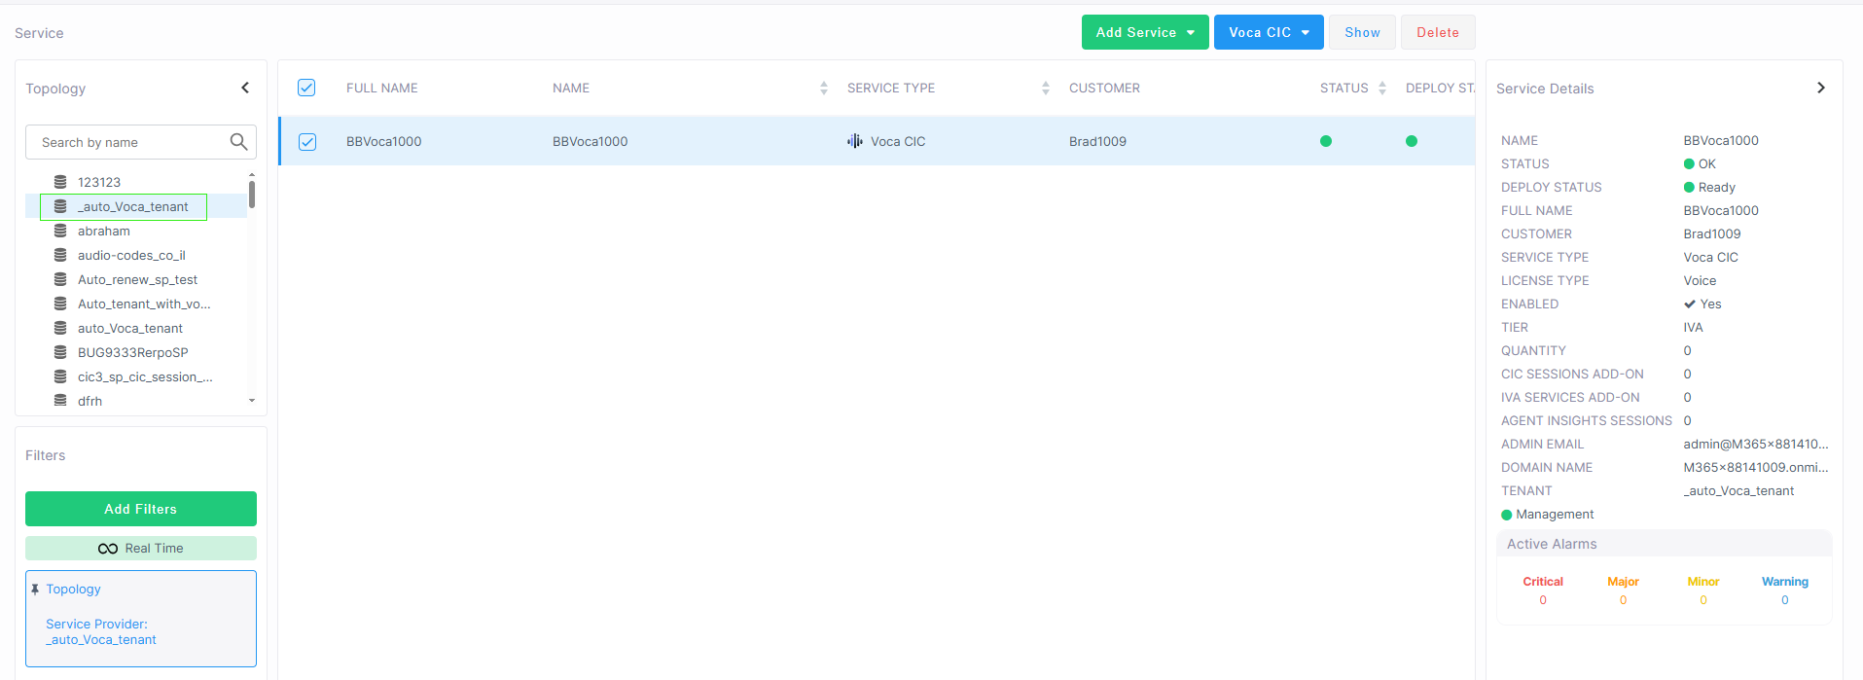Open the Voca CIC dropdown button

click(x=1268, y=32)
